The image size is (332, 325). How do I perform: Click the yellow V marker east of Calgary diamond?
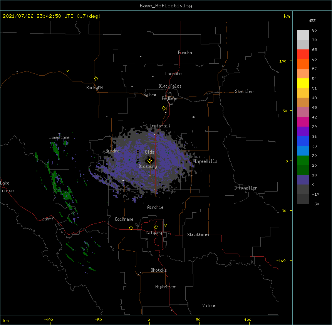click(x=165, y=225)
